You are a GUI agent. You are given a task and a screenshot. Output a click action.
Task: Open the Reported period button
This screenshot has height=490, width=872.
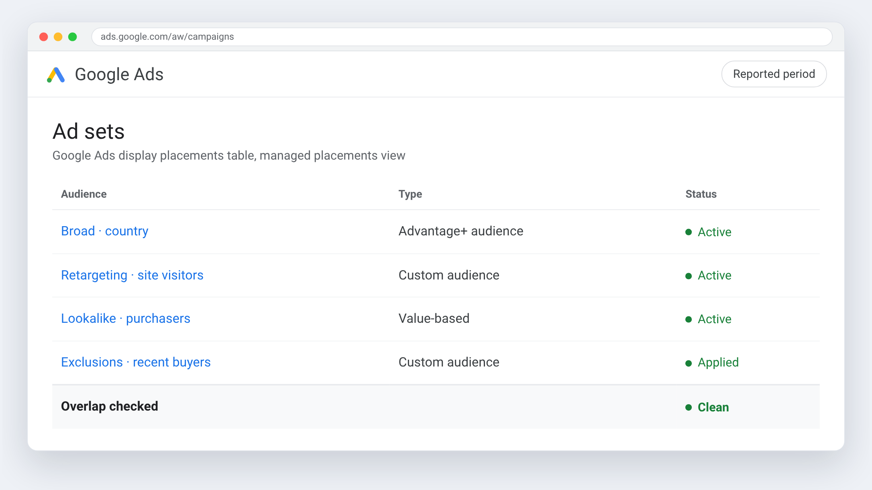pyautogui.click(x=774, y=74)
